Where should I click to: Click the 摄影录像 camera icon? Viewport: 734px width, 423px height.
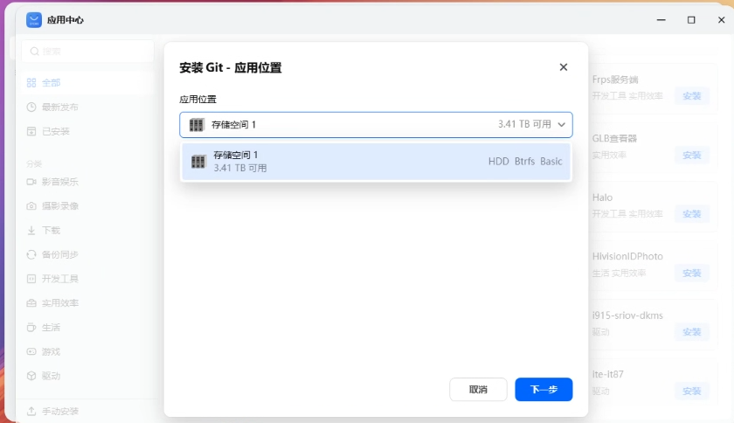coord(31,206)
